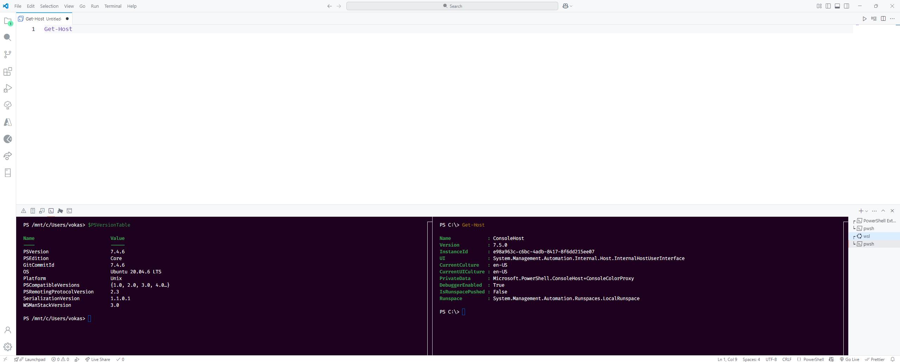This screenshot has height=362, width=900.
Task: Click Ln 1, Col 9 cursor position
Action: (727, 359)
